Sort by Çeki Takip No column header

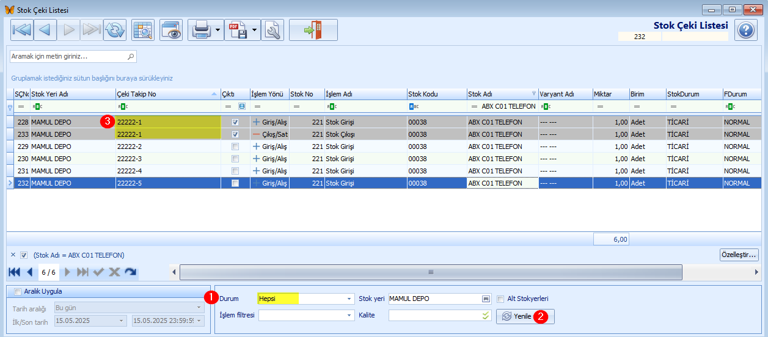167,94
